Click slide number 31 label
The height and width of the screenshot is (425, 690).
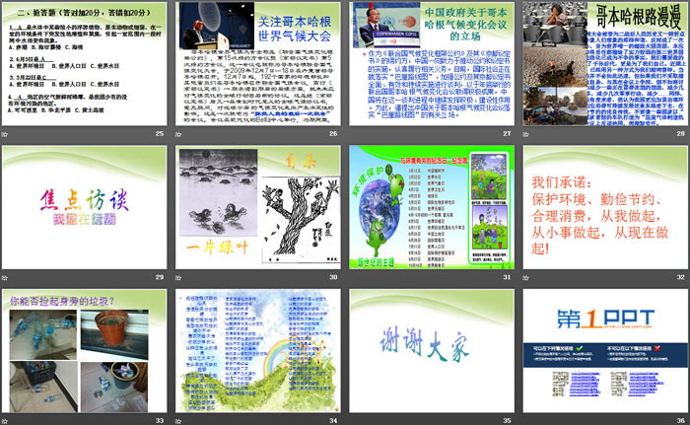click(507, 277)
